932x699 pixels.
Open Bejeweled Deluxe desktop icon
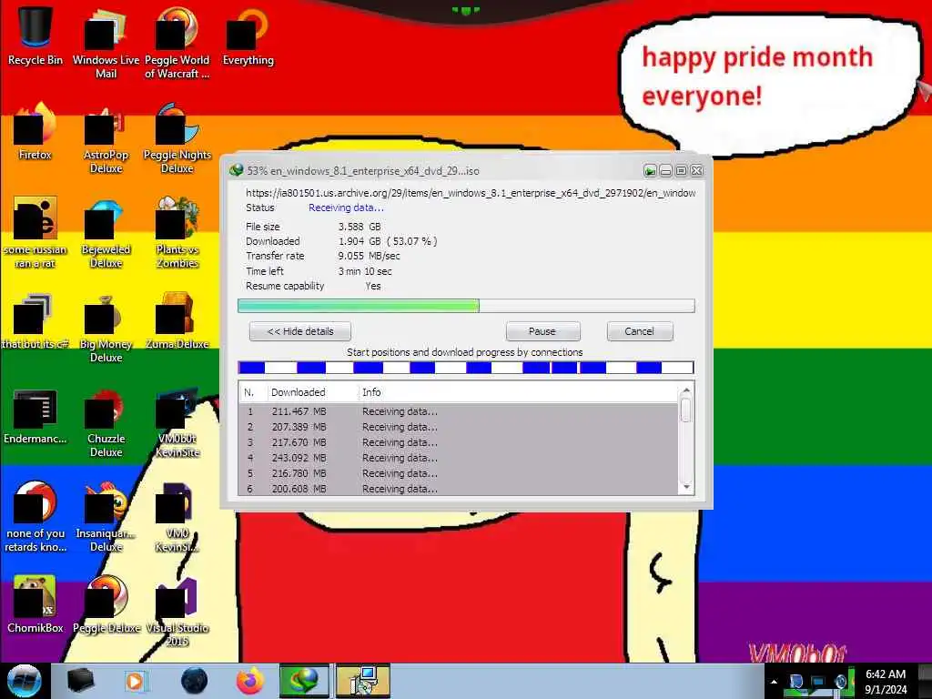click(x=106, y=232)
